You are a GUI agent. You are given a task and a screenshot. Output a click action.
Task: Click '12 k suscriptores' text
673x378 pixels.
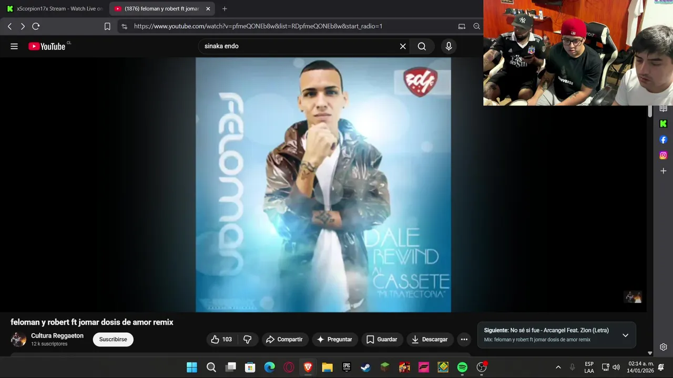coord(49,344)
